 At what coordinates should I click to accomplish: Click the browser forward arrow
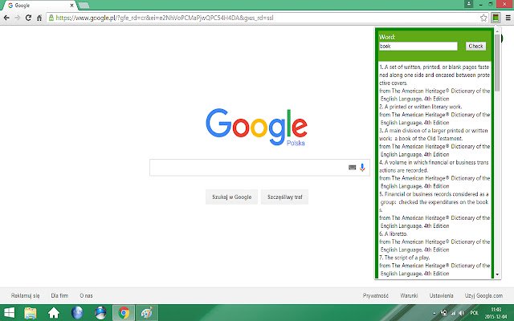click(18, 18)
